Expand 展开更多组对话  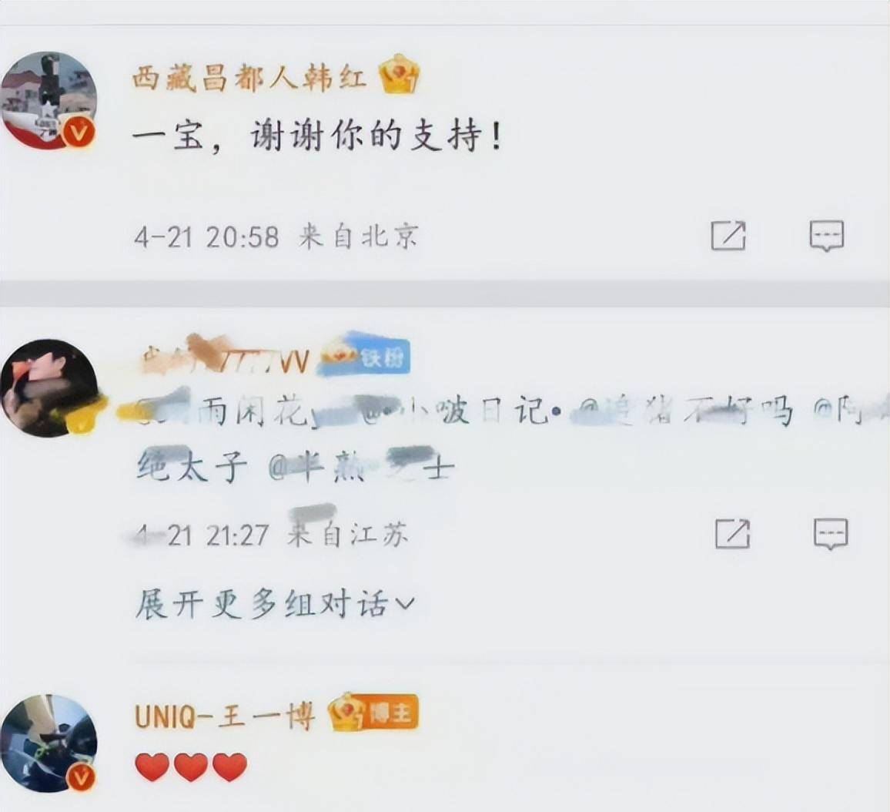pos(276,603)
